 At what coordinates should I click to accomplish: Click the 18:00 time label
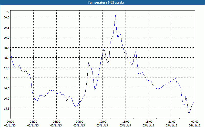point(149,122)
